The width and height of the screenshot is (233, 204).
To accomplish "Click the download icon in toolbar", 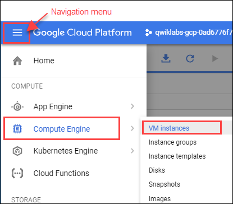I will pos(166,58).
